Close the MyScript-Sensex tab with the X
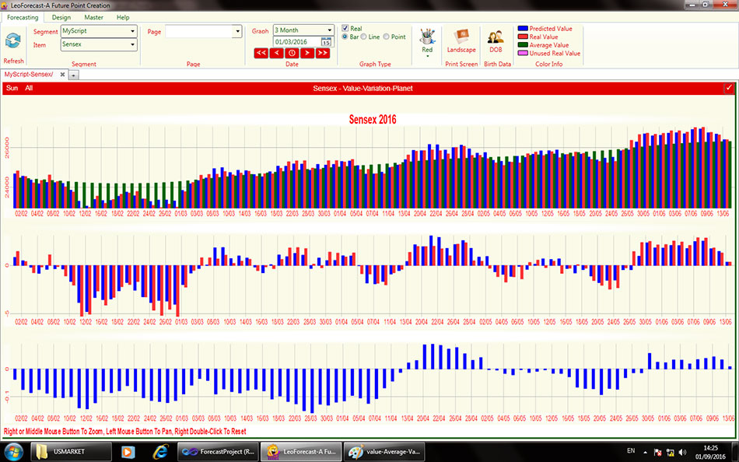This screenshot has width=739, height=462. (62, 75)
